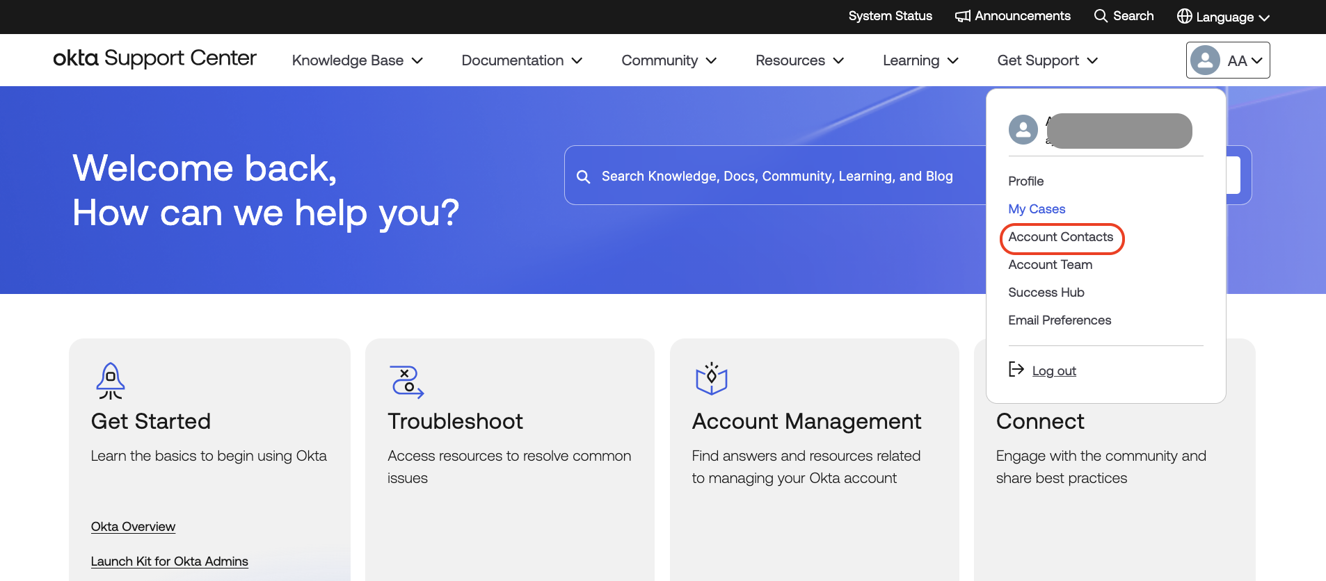The height and width of the screenshot is (581, 1326).
Task: Click the Account Management box icon
Action: (711, 379)
